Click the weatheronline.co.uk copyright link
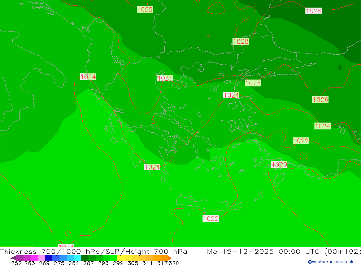 tap(331, 262)
